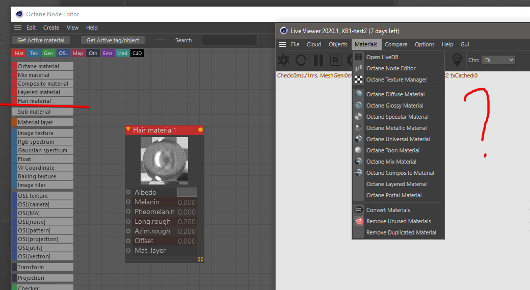
Task: Click the Search input field
Action: tap(229, 40)
